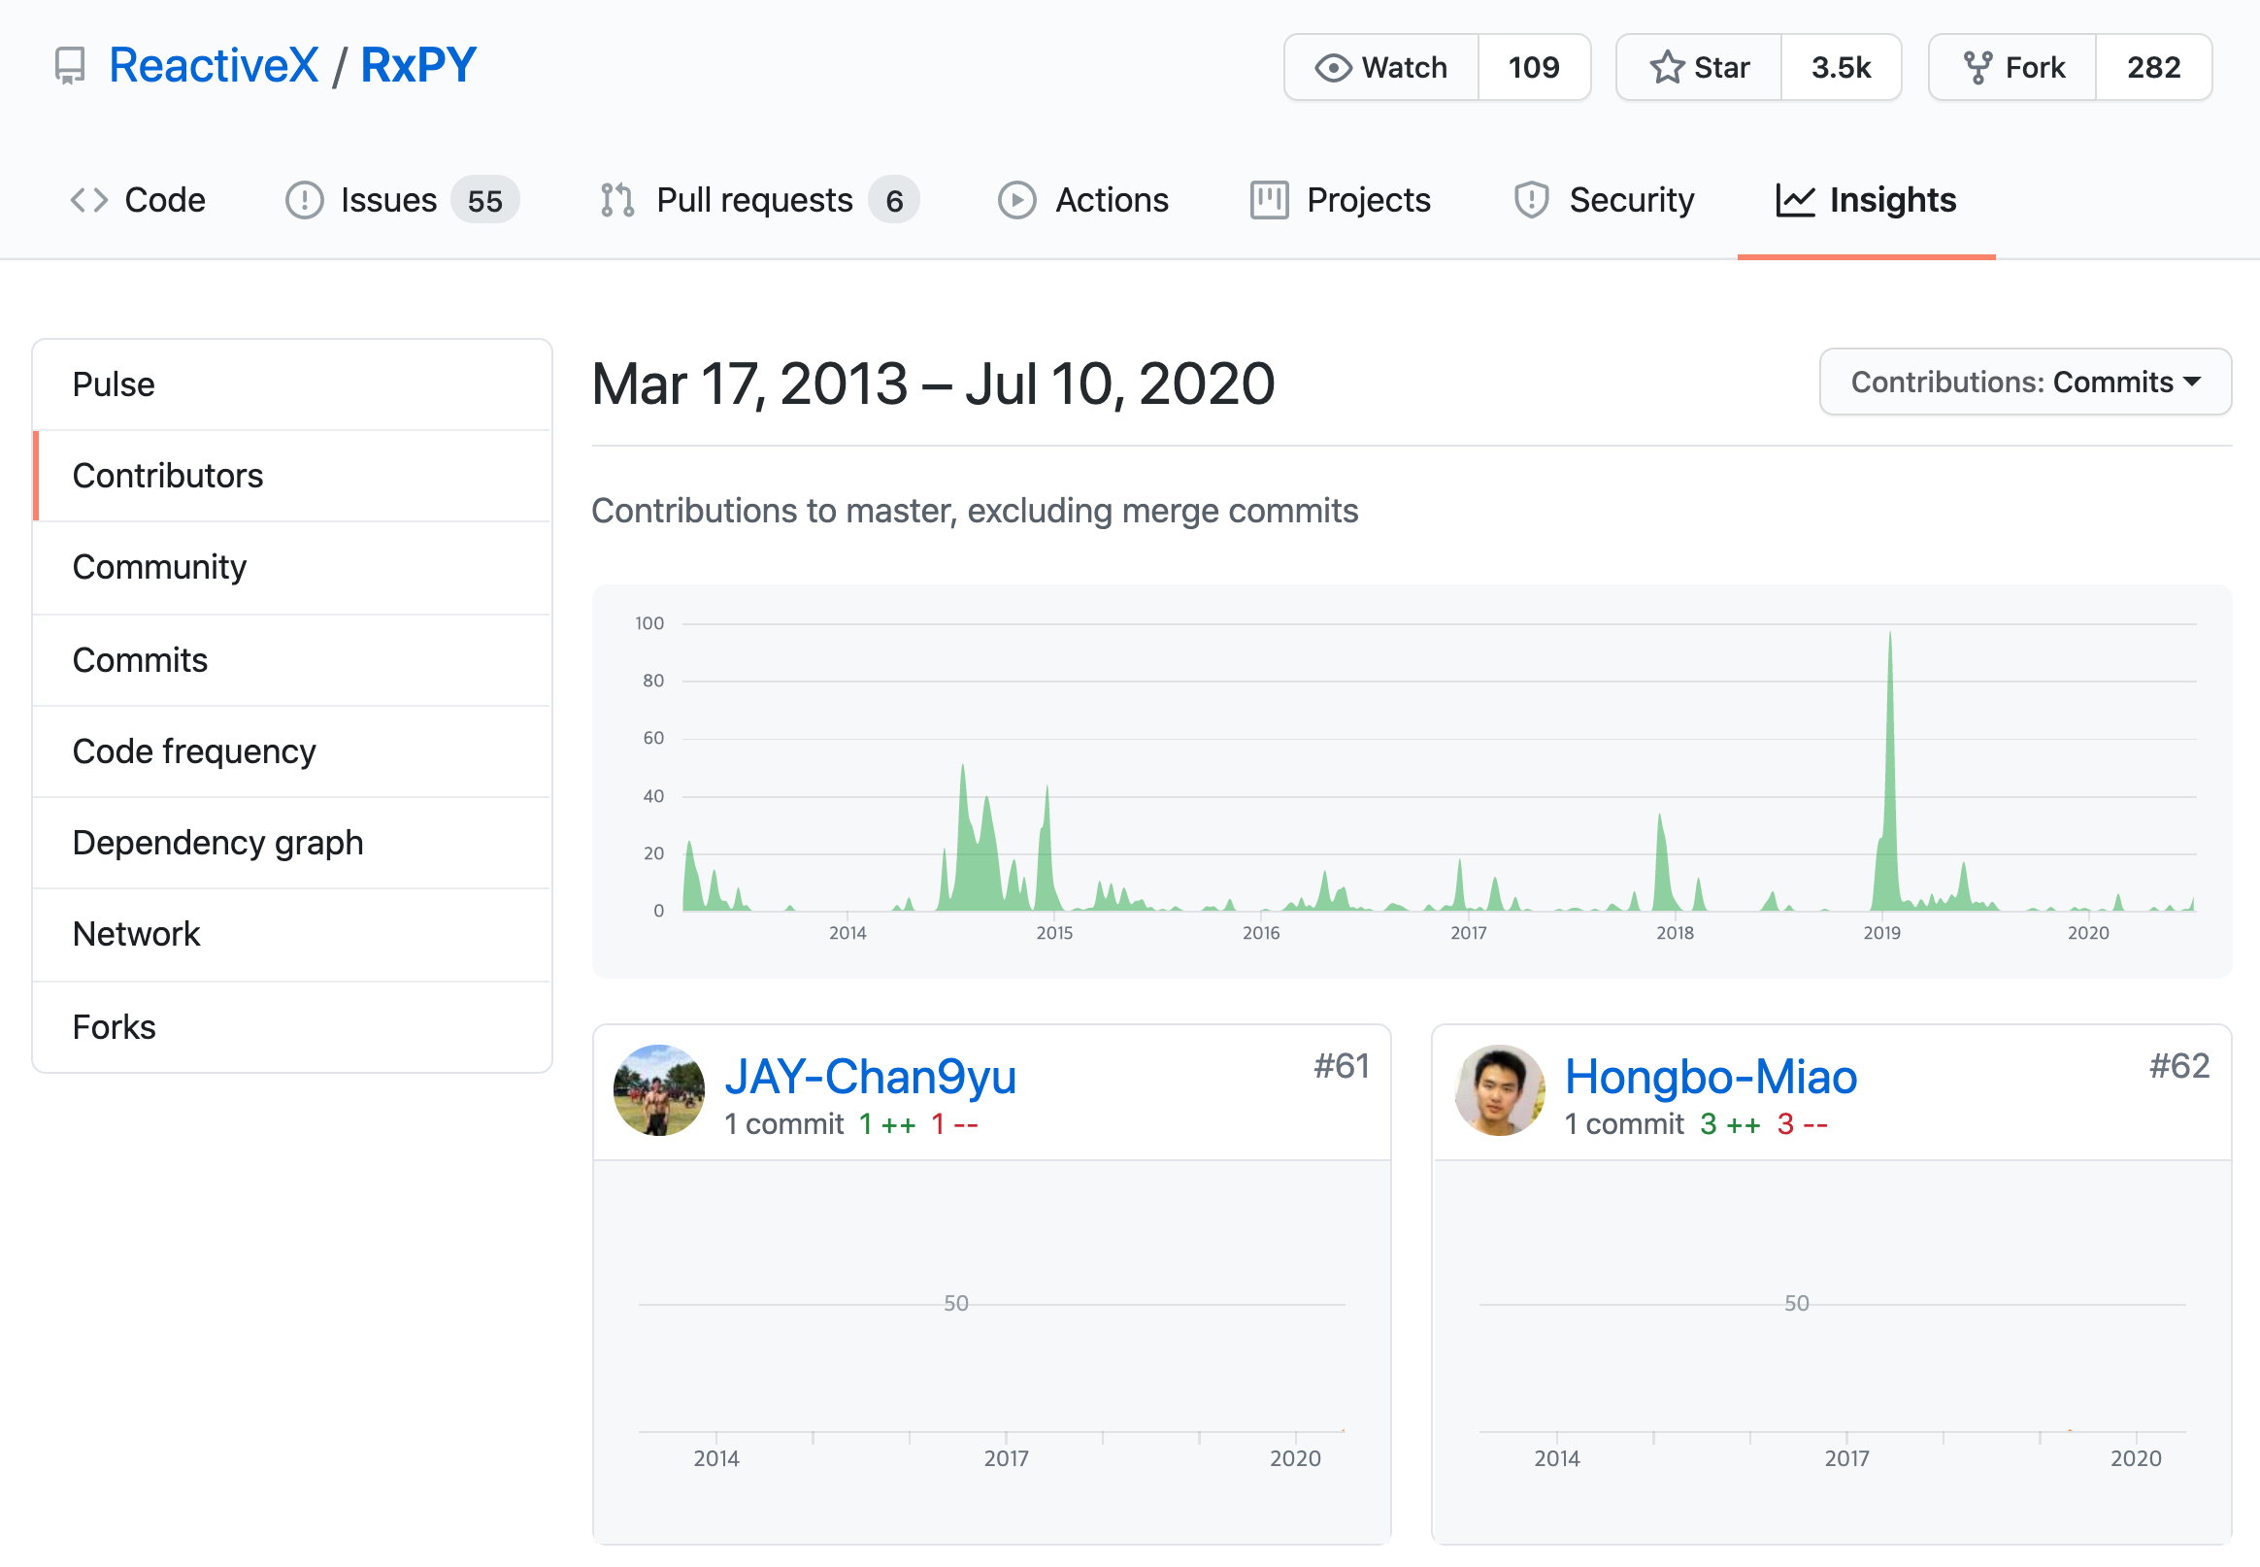Open Forks in the sidebar

292,1027
